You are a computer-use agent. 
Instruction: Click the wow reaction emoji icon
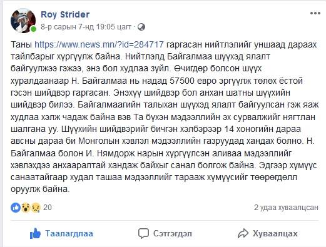(x=26, y=208)
